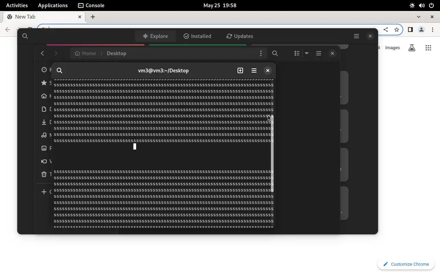The image size is (440, 275).
Task: Open the folder kebab menu in Files path bar
Action: pyautogui.click(x=261, y=53)
